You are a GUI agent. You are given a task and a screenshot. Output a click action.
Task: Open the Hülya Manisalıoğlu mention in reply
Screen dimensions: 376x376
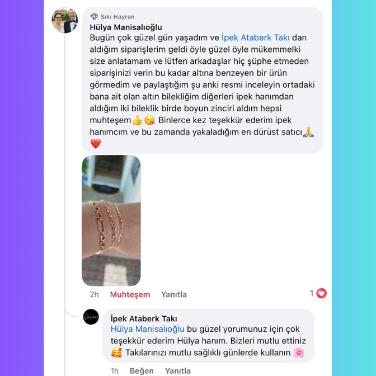coord(148,329)
